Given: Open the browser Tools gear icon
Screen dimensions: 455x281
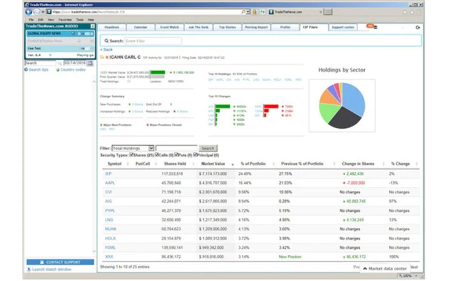Looking at the screenshot, I should pyautogui.click(x=419, y=12).
